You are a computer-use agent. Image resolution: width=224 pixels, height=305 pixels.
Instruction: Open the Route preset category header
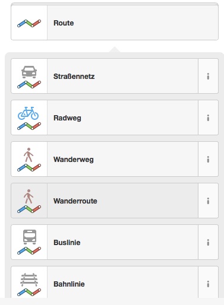point(115,23)
